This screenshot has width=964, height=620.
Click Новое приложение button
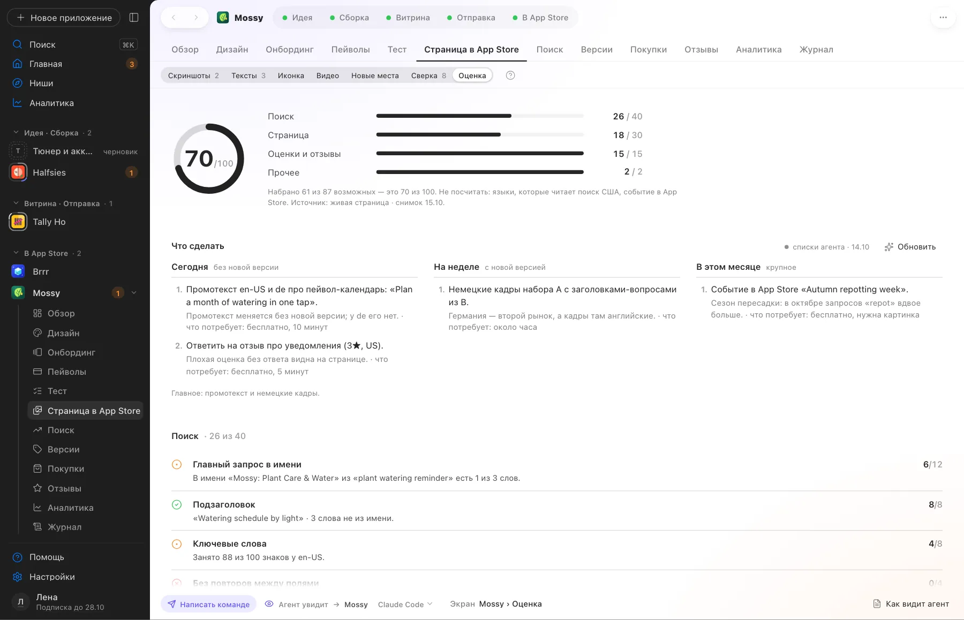tap(64, 18)
